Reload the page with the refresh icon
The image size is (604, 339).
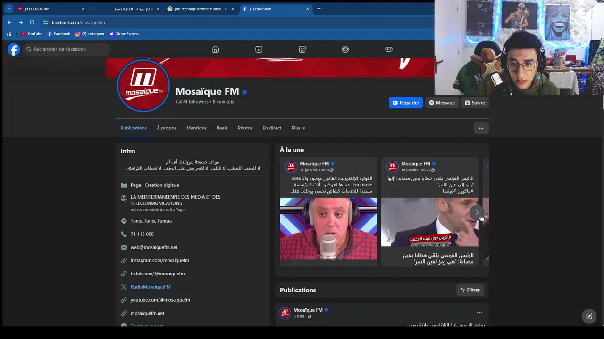[32, 22]
